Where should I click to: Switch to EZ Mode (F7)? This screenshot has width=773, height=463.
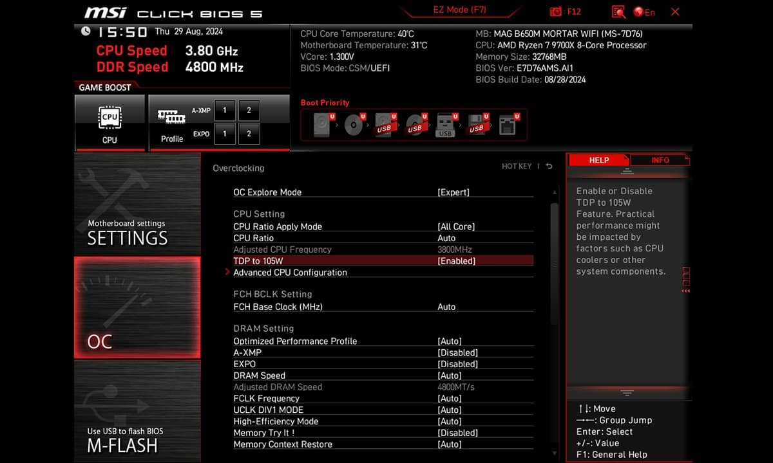pyautogui.click(x=459, y=10)
